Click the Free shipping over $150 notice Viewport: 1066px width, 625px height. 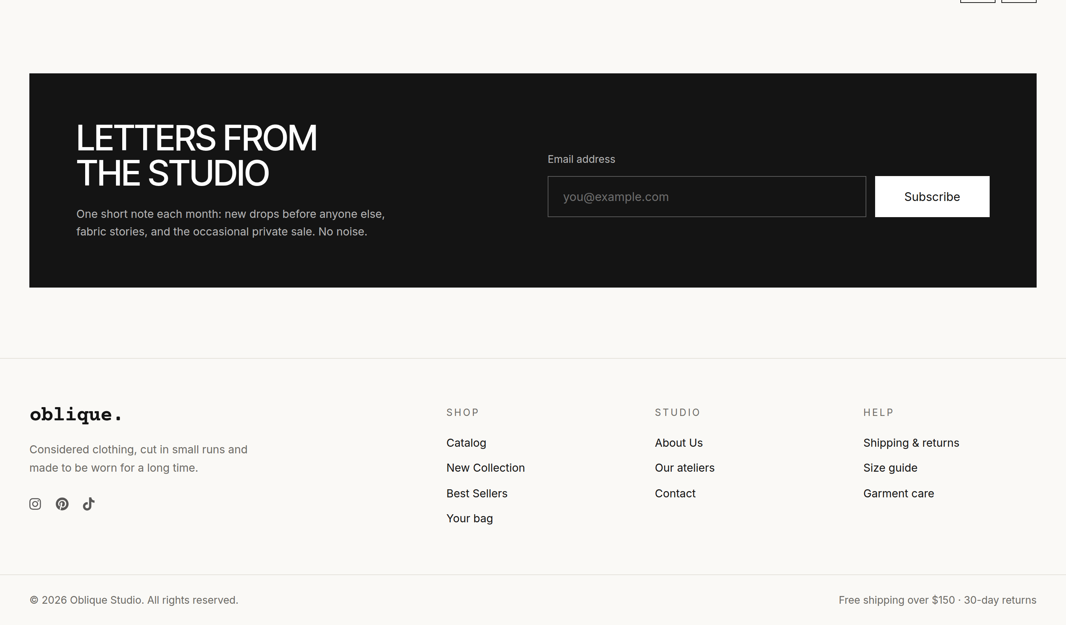938,600
